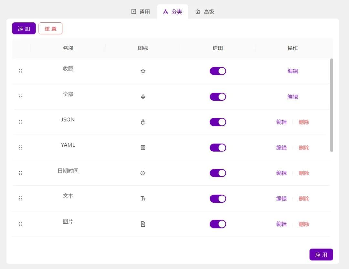Switch to the 通用 tab
The width and height of the screenshot is (349, 269).
[141, 12]
